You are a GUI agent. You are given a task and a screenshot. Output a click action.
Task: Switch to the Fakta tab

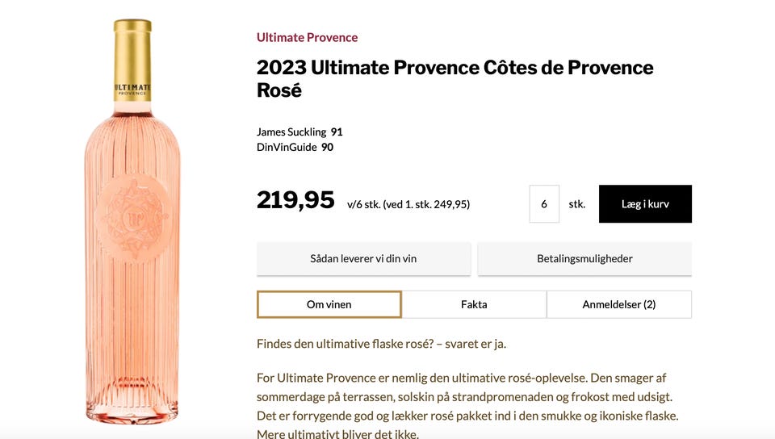(474, 304)
